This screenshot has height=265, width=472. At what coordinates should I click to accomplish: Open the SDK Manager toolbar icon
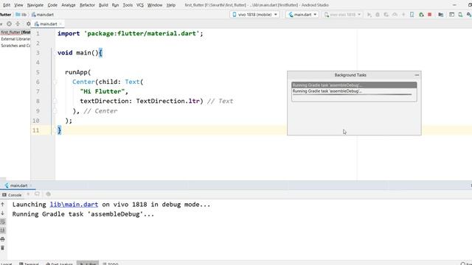[x=469, y=15]
